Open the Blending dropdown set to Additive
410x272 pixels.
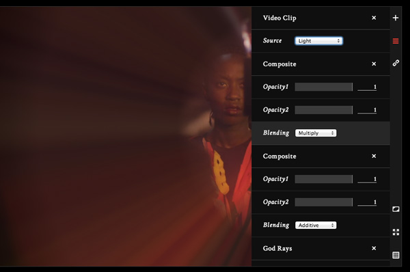316,225
